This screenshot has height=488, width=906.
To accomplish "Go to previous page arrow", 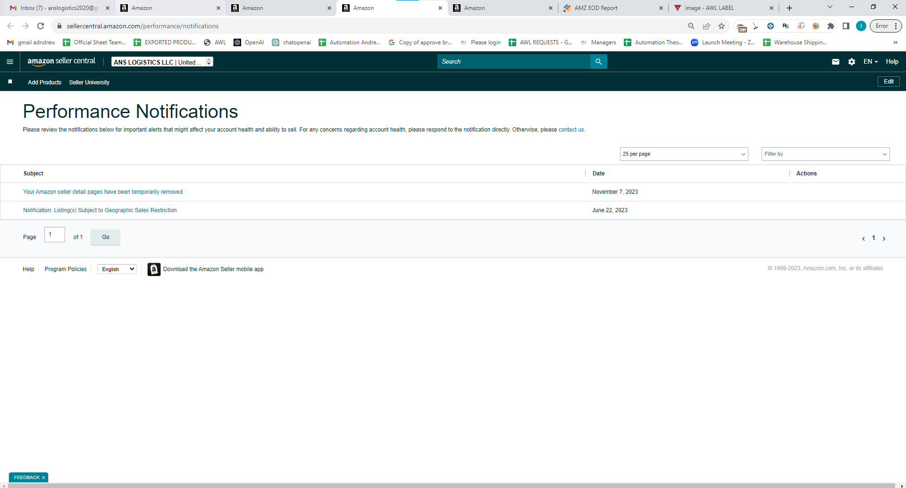I will click(863, 239).
